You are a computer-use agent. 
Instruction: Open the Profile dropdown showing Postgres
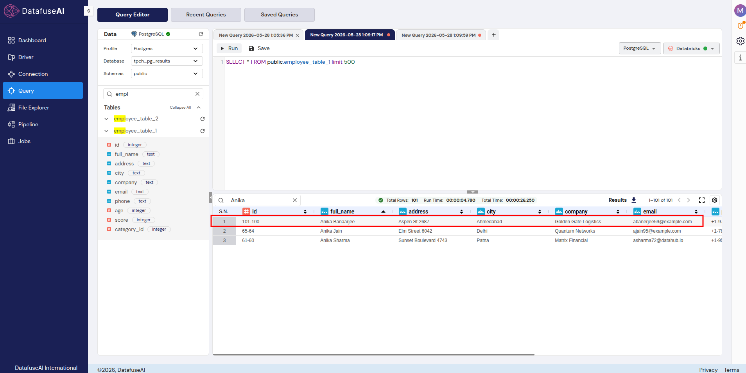(167, 48)
